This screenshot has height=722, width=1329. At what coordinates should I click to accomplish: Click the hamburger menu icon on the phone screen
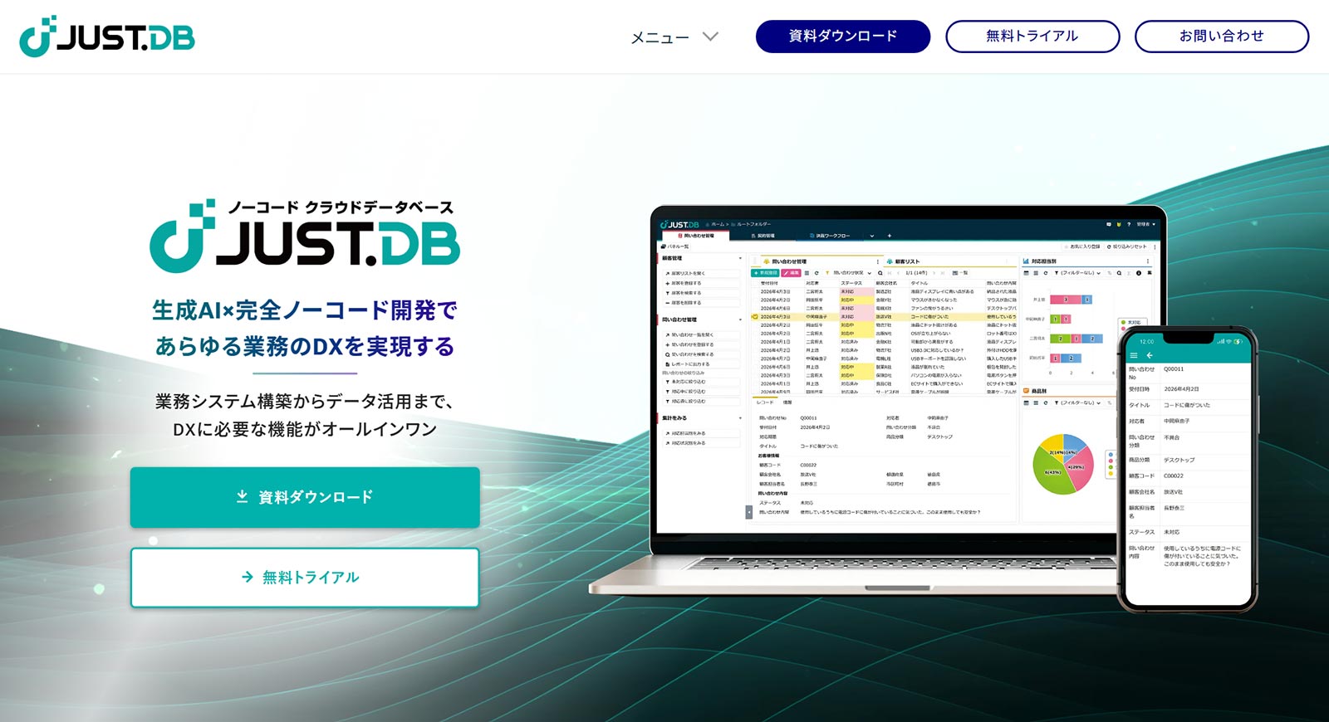click(1134, 355)
